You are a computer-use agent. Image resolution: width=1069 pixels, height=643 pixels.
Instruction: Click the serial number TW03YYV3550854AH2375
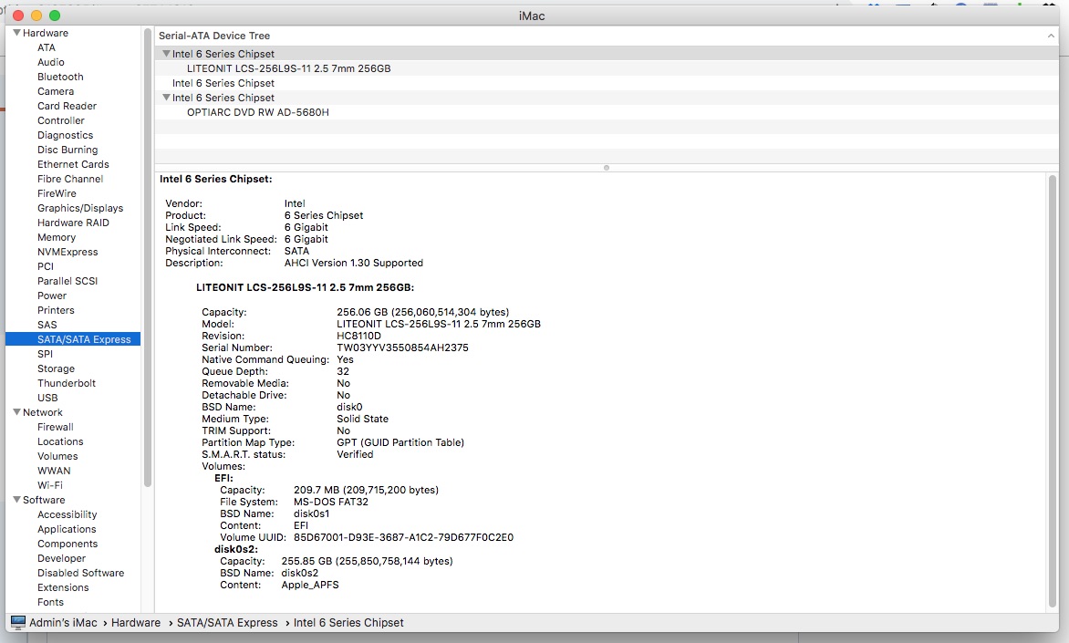[402, 347]
